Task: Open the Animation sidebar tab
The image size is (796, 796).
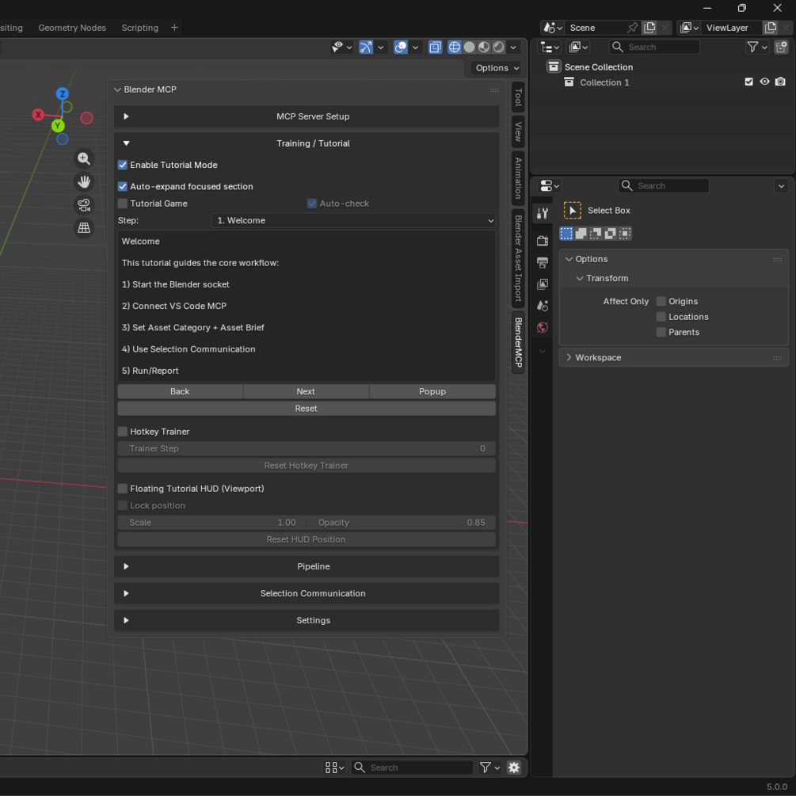Action: (518, 178)
